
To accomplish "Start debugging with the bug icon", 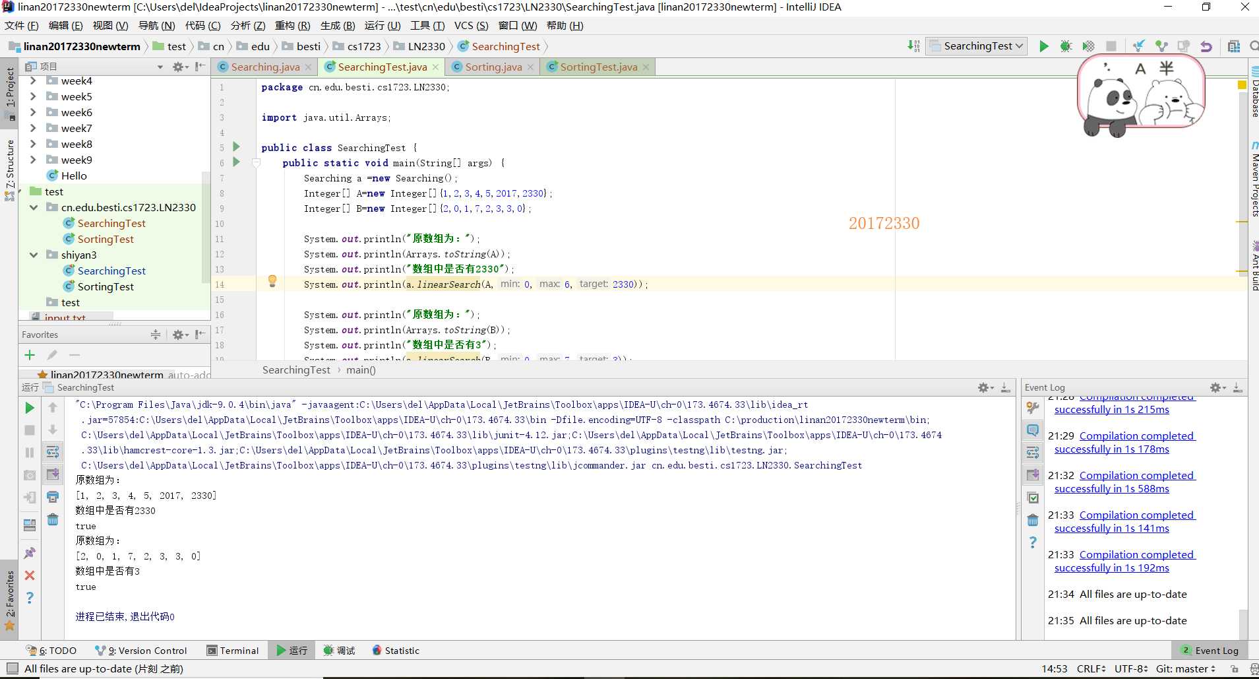I will point(1066,46).
